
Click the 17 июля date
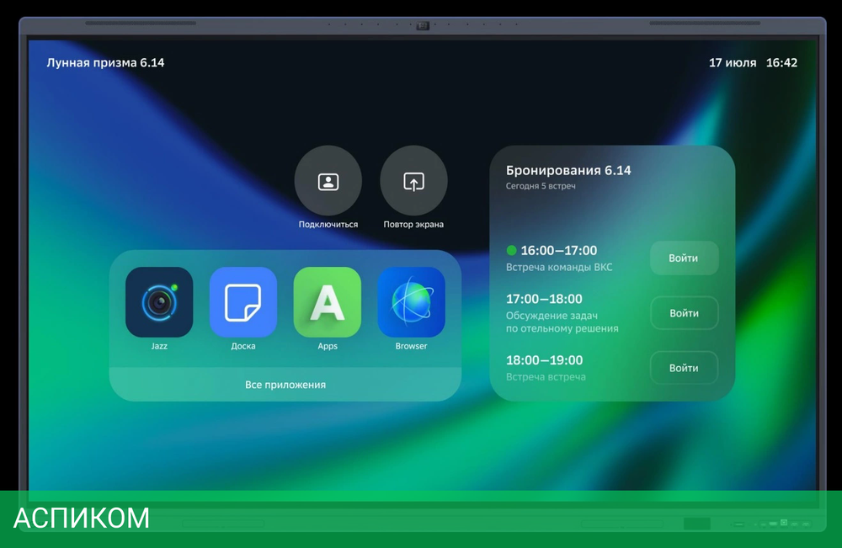[733, 63]
